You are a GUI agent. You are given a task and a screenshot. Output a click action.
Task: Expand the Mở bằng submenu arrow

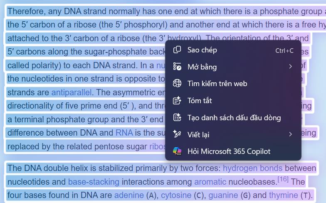point(290,67)
